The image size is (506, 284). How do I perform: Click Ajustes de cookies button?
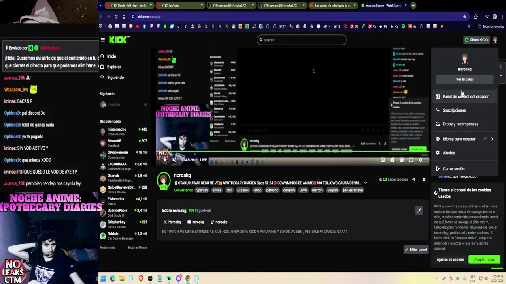(x=450, y=260)
